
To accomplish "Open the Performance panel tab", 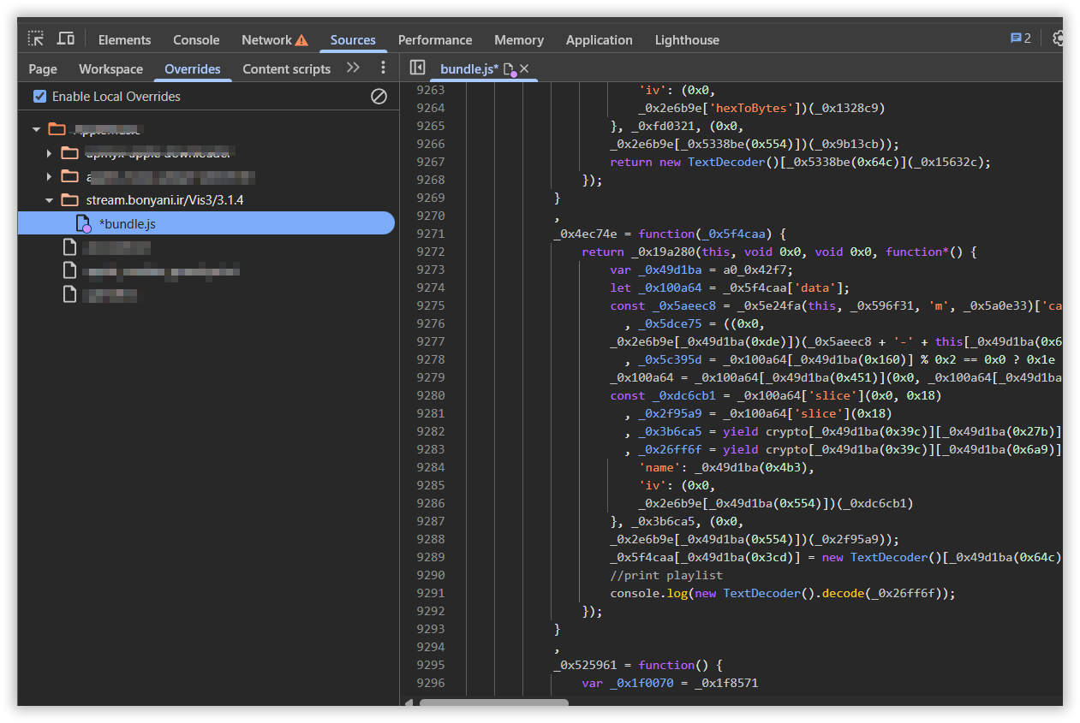I will point(435,40).
